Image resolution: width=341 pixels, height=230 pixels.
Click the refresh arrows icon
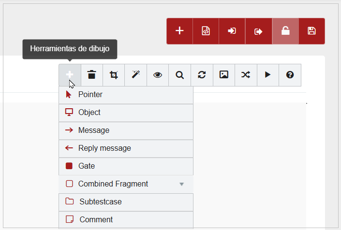(202, 75)
